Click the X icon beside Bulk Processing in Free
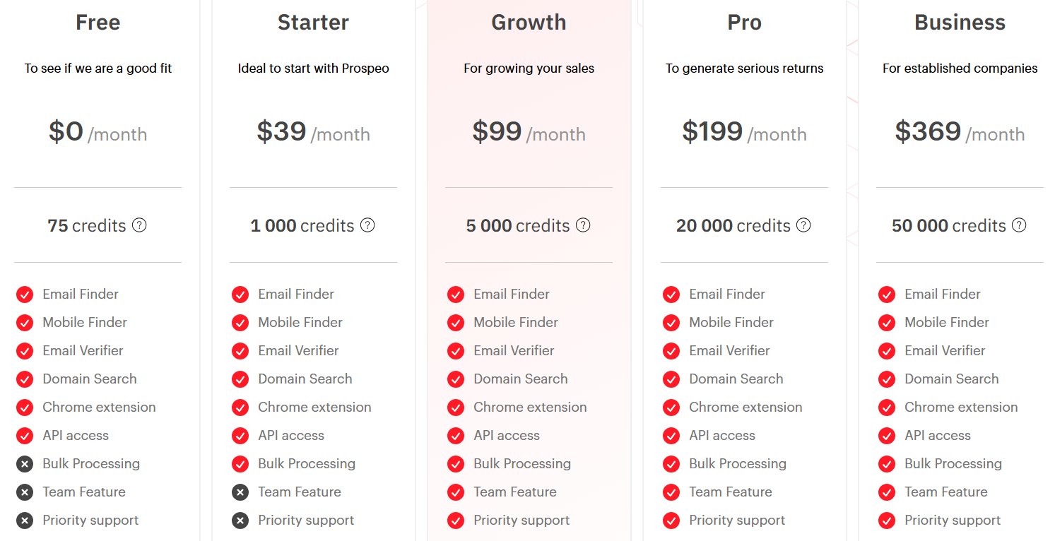This screenshot has height=541, width=1055. point(25,463)
